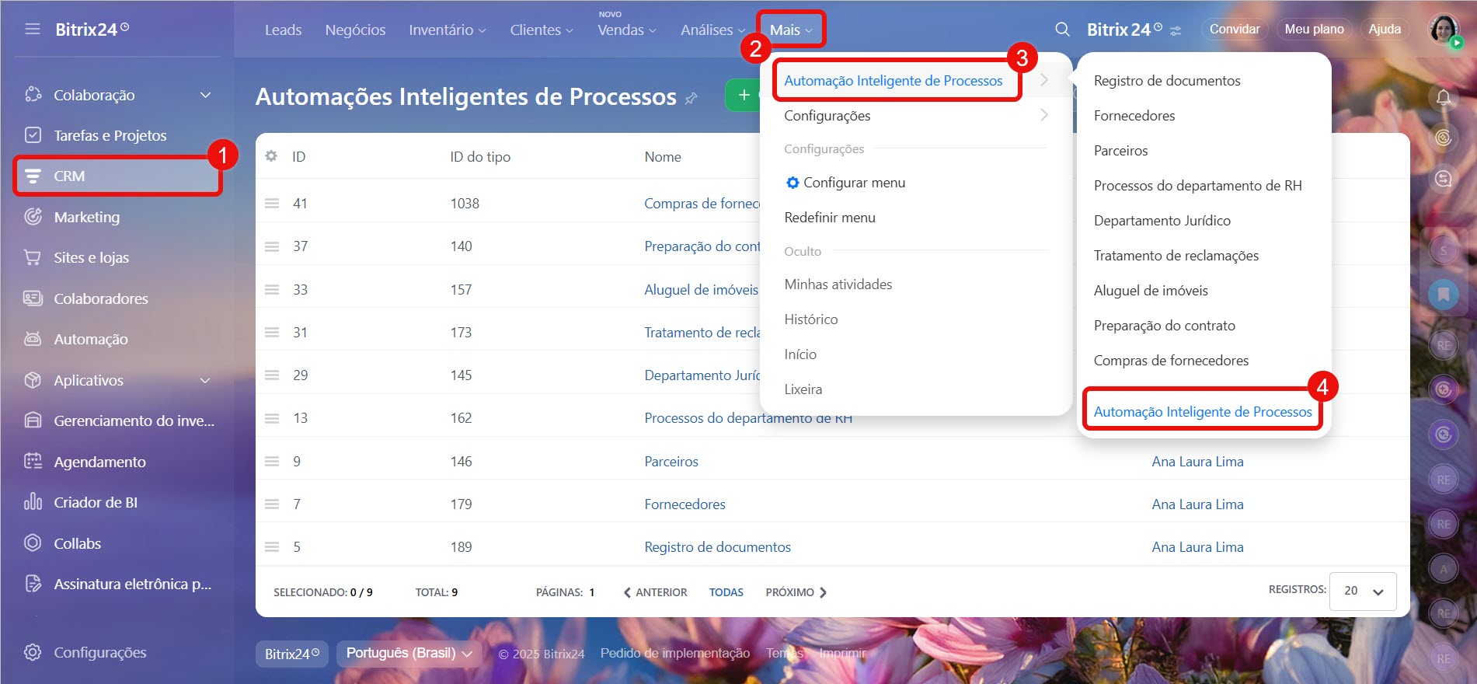Choose Redefinir menu option
1477x684 pixels.
pos(829,218)
